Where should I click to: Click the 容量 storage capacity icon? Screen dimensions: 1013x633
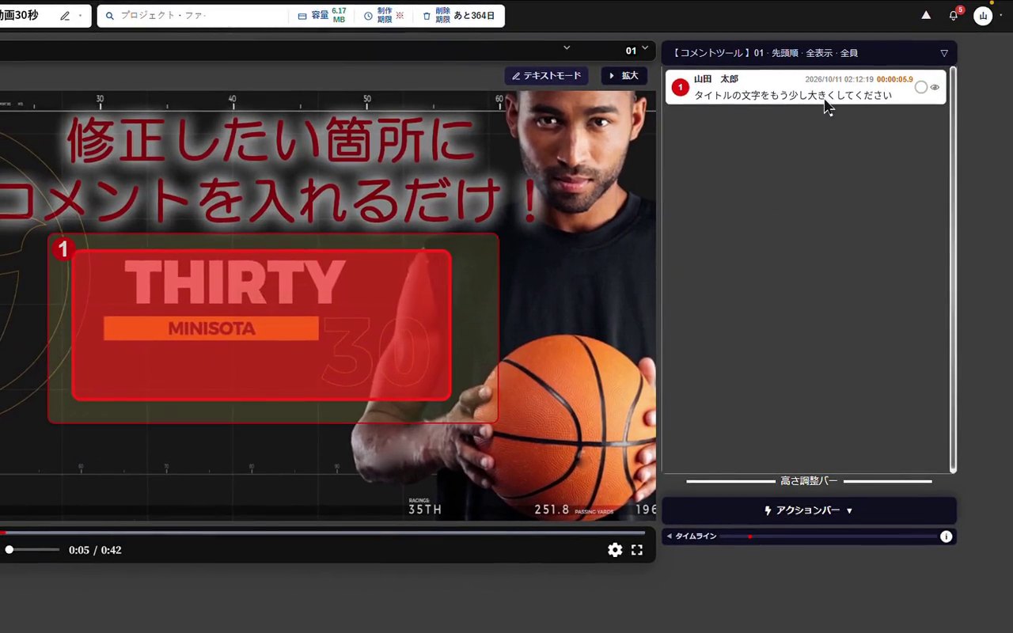click(302, 16)
